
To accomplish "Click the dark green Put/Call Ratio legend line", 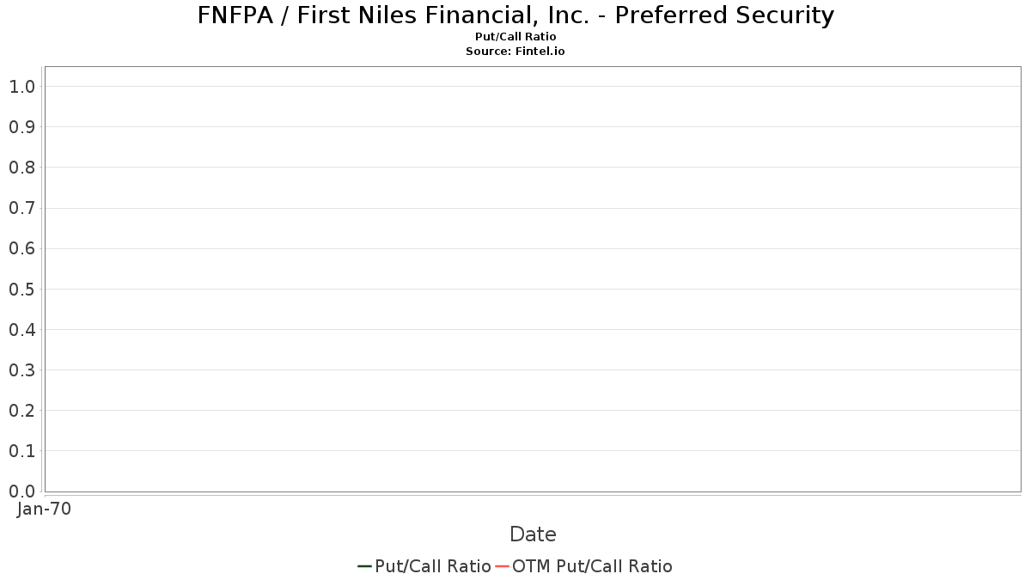I will coord(364,566).
